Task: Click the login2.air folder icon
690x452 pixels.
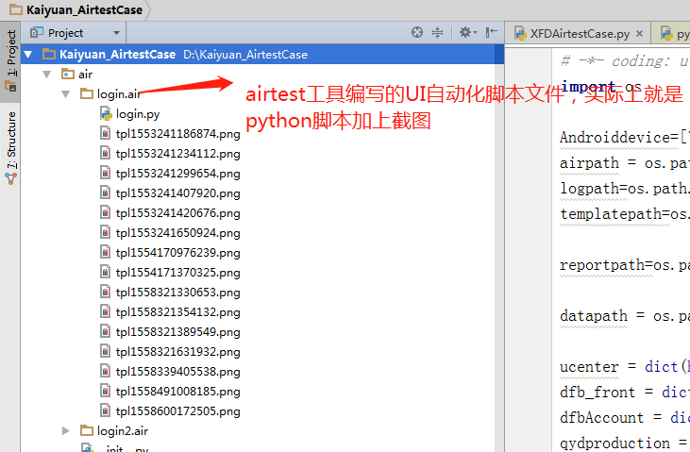Action: 87,430
